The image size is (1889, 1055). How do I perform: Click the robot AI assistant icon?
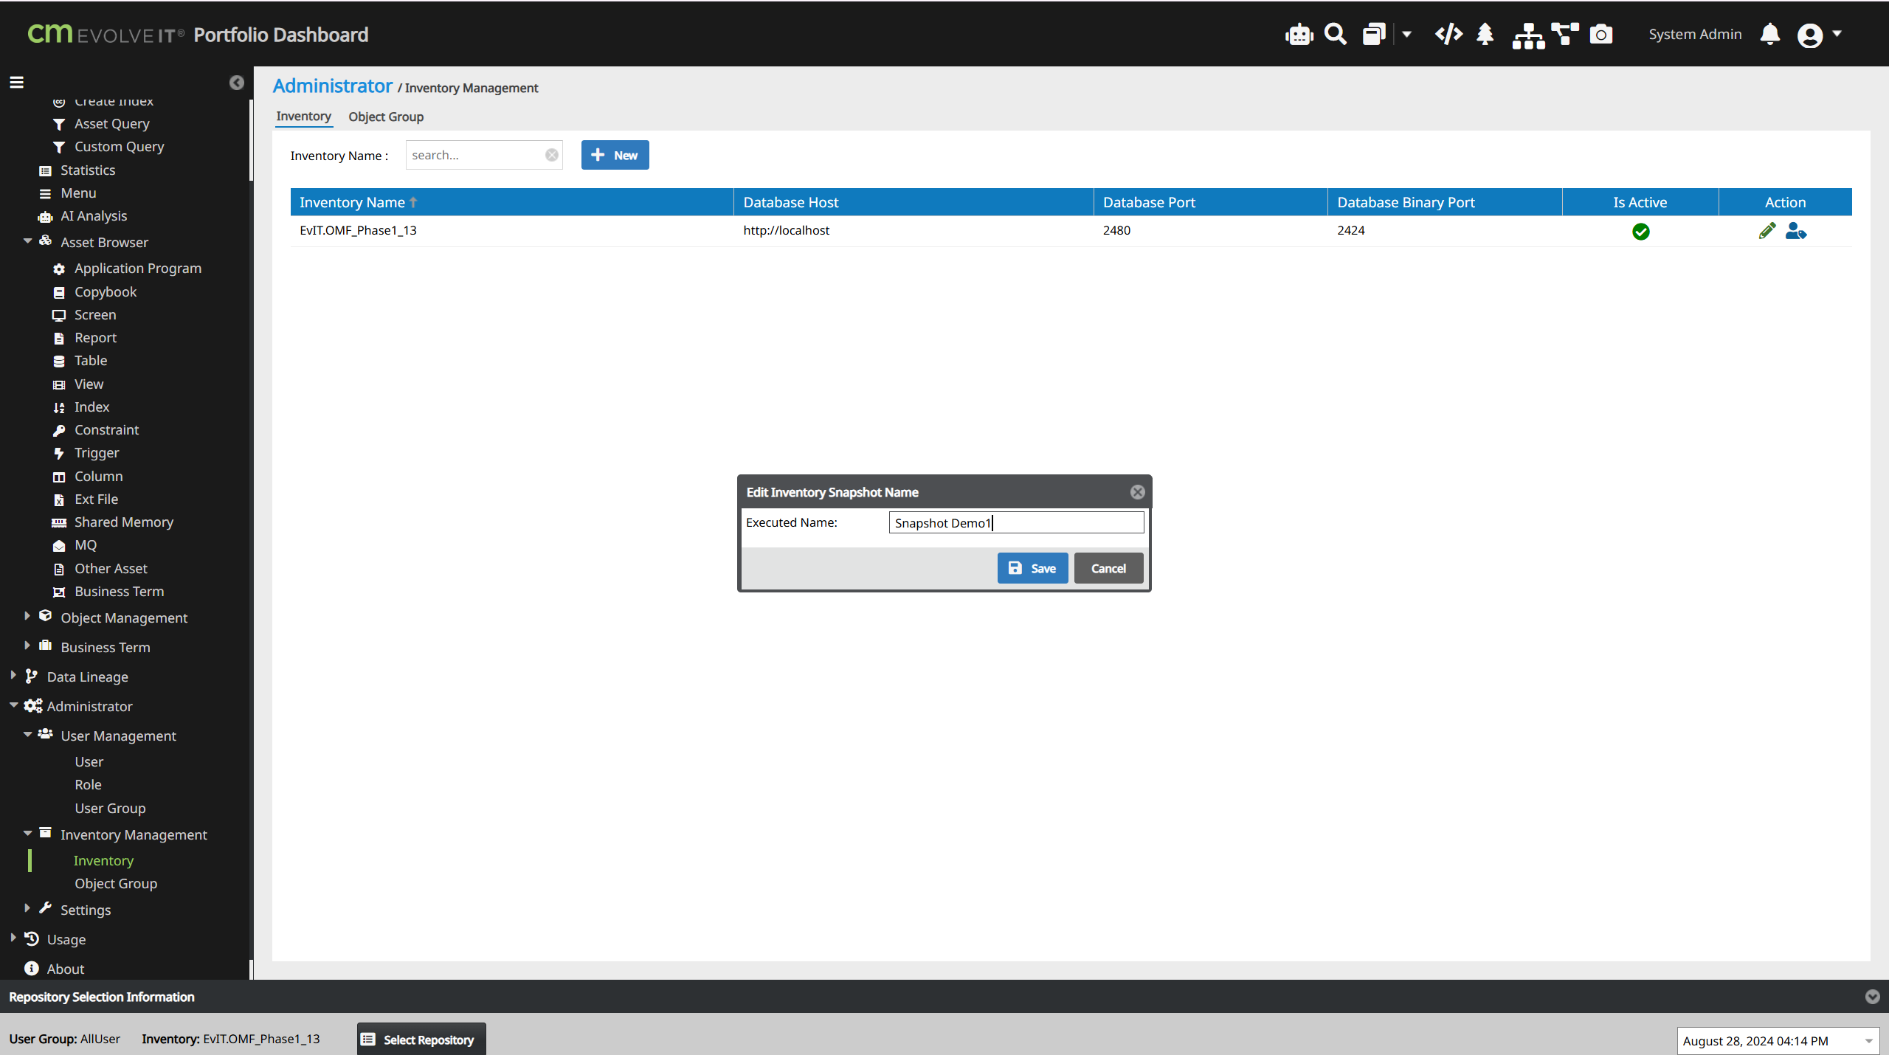click(x=1299, y=35)
